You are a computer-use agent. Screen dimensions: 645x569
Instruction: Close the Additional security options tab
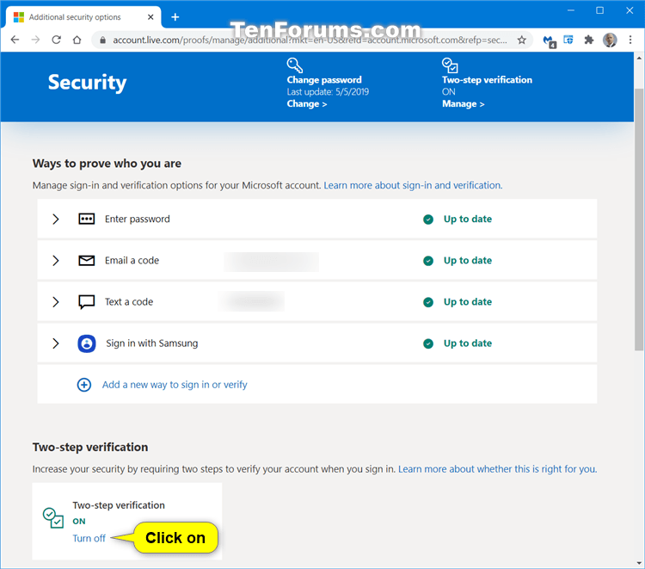[x=150, y=17]
